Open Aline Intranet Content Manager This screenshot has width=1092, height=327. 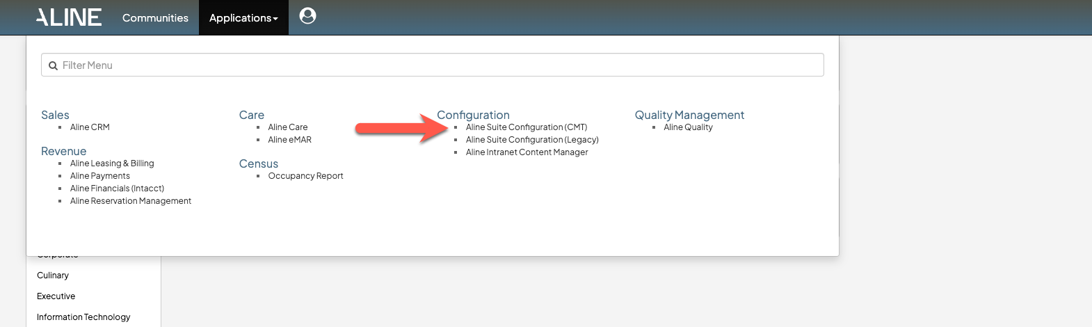tap(527, 152)
